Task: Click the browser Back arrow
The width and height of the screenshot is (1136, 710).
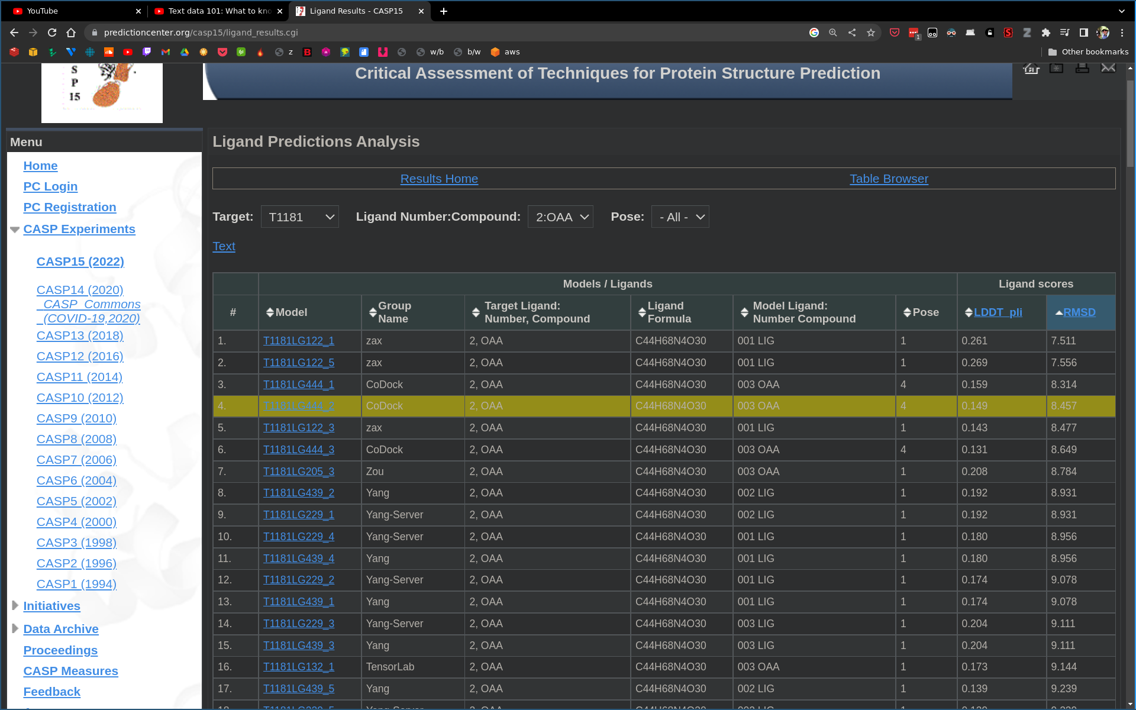Action: pos(14,33)
